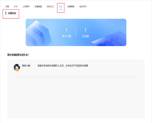Click the 参与人数 label in banner
Viewport: 152px width, 123px height.
(66, 36)
